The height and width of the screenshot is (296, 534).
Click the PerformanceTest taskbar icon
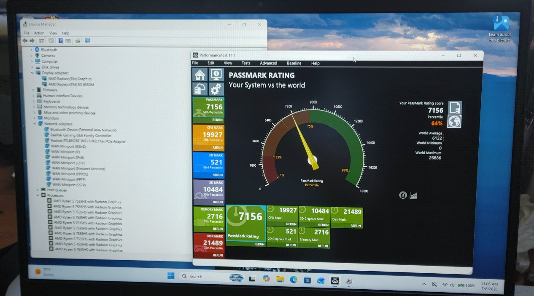(334, 280)
